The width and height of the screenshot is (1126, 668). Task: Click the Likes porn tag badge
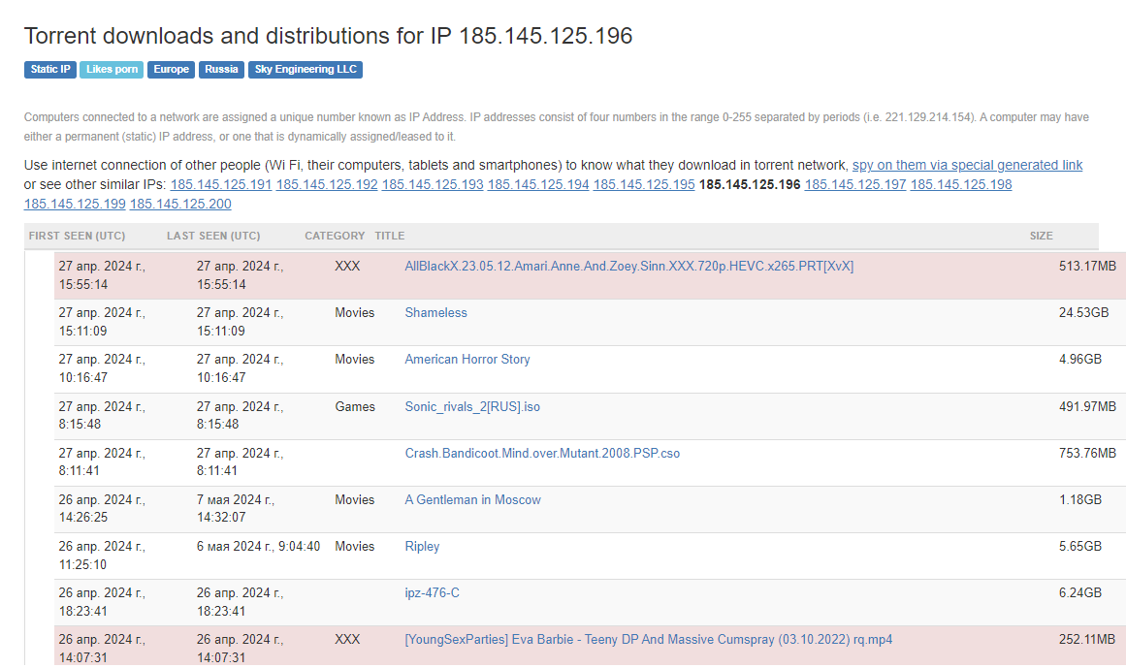pos(112,70)
